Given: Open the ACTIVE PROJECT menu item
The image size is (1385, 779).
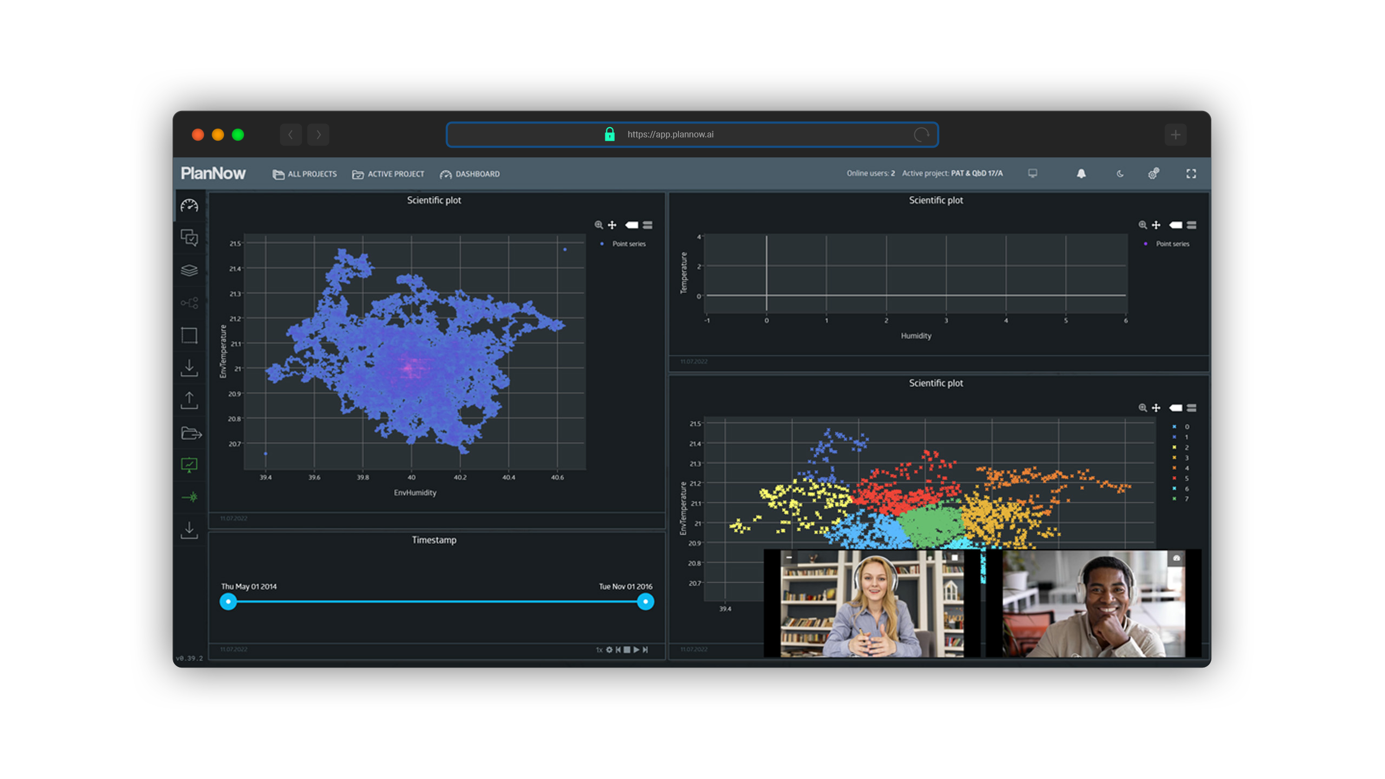Looking at the screenshot, I should click(x=388, y=174).
